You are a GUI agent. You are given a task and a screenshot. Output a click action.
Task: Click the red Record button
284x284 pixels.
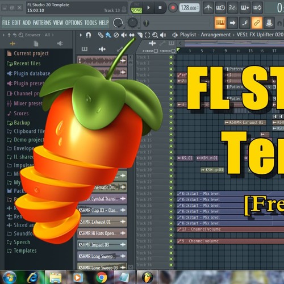pos(173,8)
